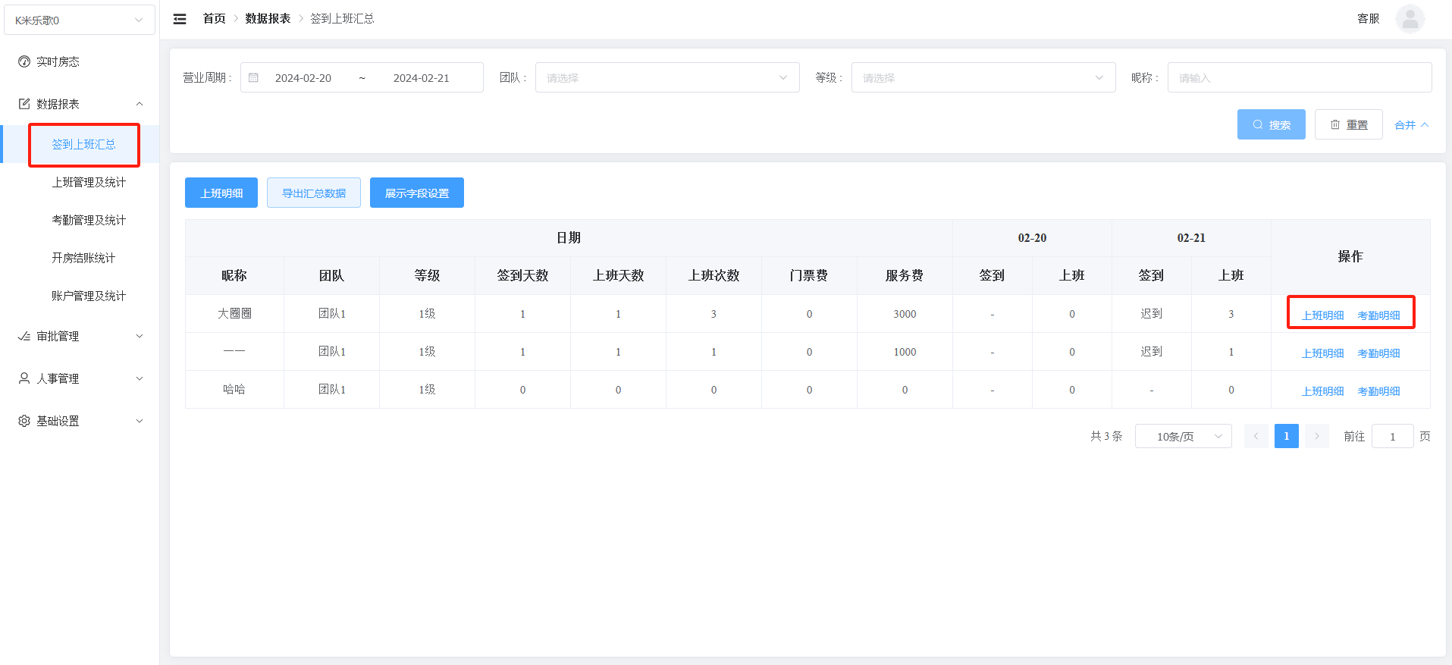The image size is (1452, 665).
Task: Click the 人事管理 person icon
Action: click(x=24, y=378)
